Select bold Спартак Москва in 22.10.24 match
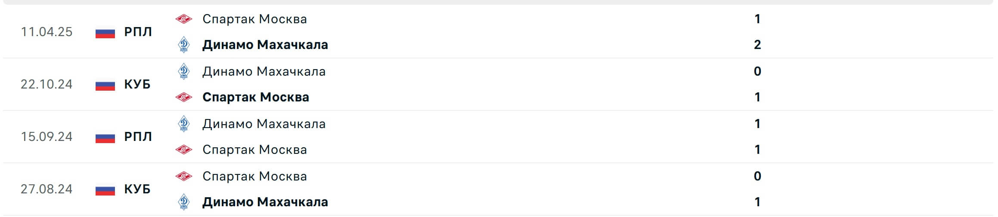 (x=256, y=97)
